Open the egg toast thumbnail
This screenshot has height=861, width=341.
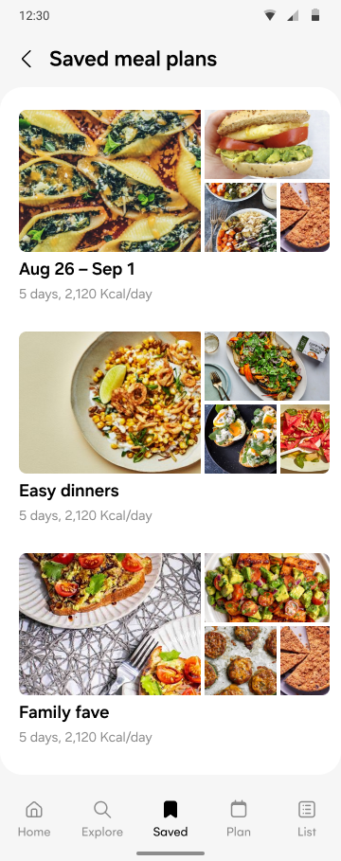coord(241,439)
